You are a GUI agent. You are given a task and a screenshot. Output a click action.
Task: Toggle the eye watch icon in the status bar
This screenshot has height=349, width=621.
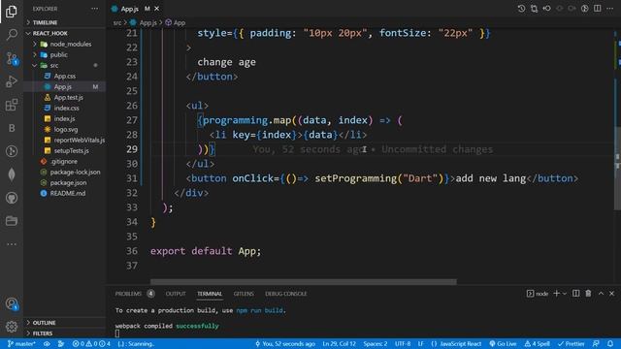tap(47, 343)
